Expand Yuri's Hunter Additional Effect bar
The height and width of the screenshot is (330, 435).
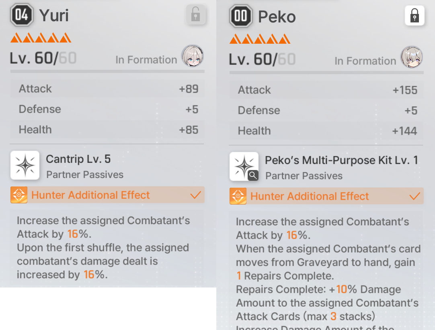pos(107,195)
